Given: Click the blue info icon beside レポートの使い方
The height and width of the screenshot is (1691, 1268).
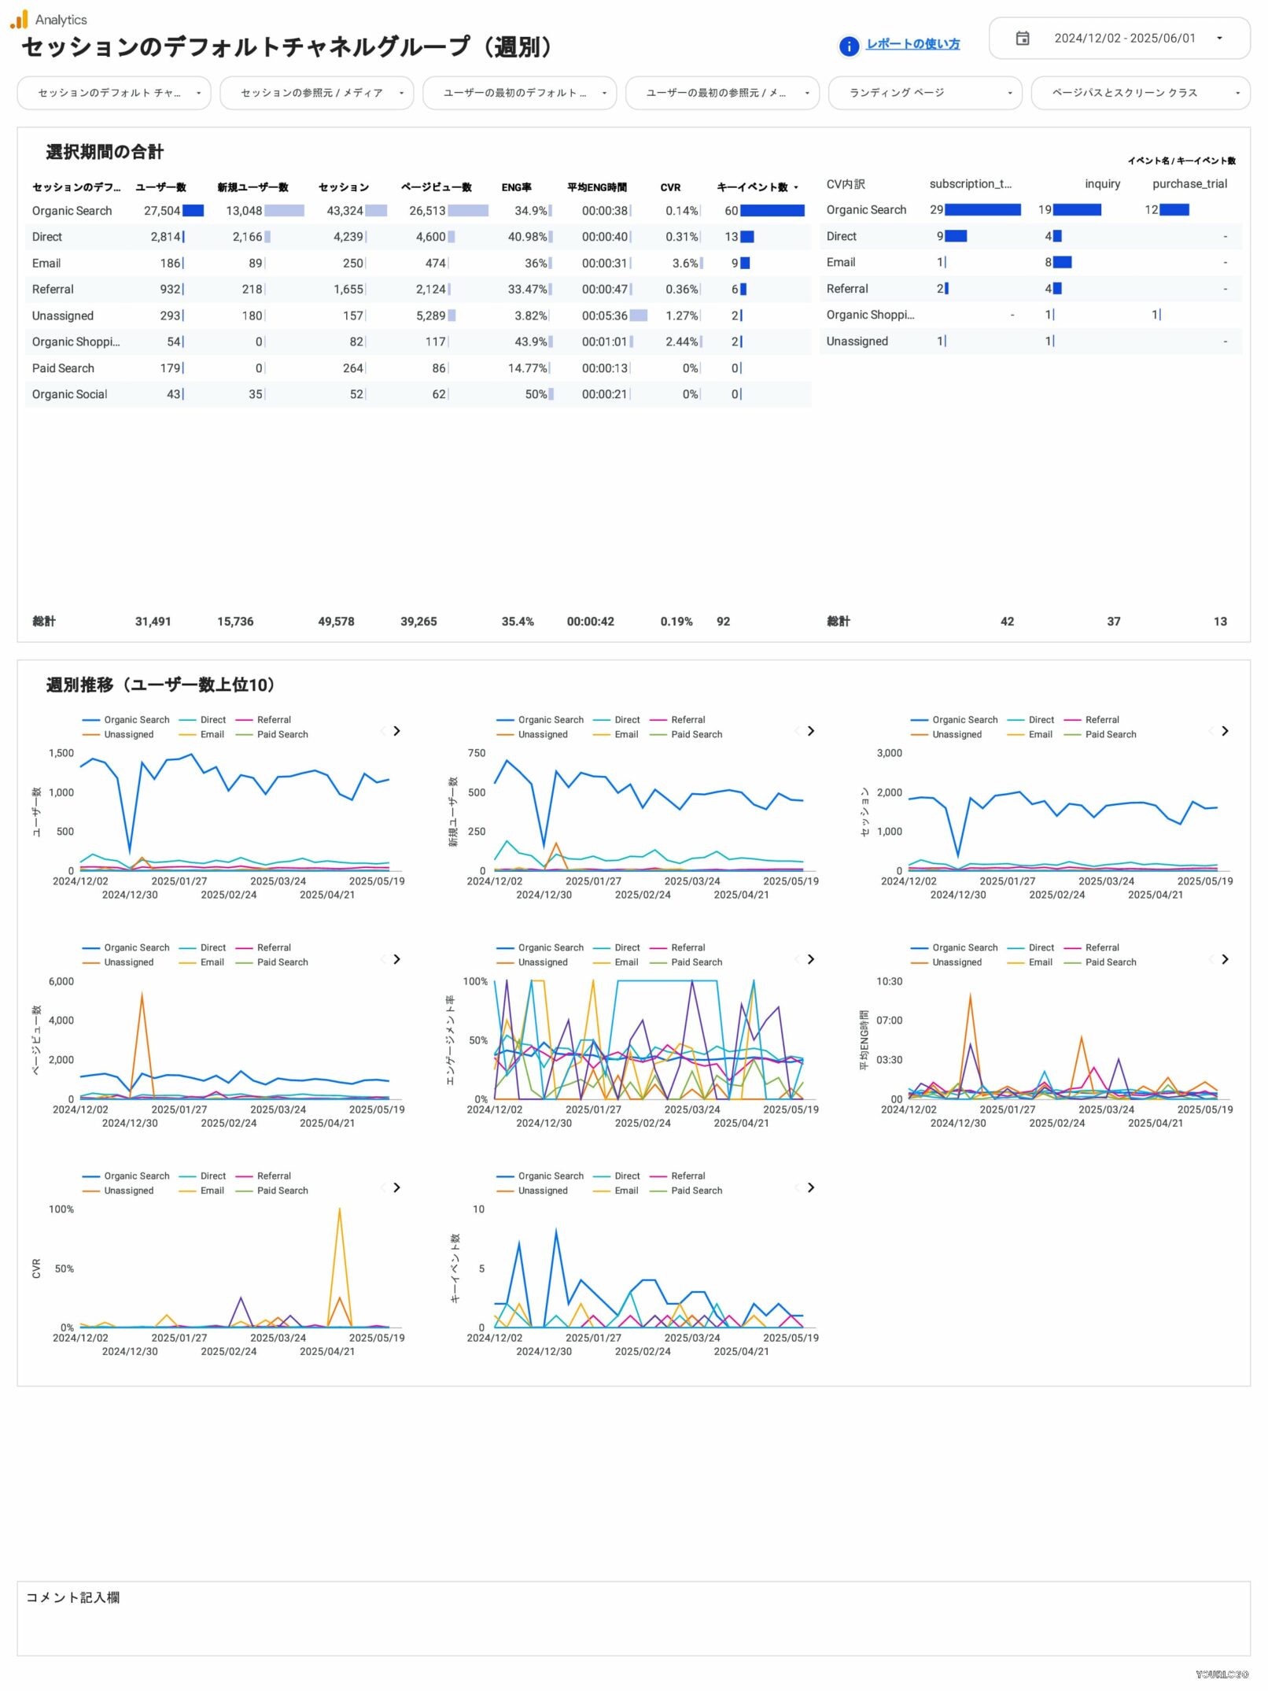Looking at the screenshot, I should (848, 46).
